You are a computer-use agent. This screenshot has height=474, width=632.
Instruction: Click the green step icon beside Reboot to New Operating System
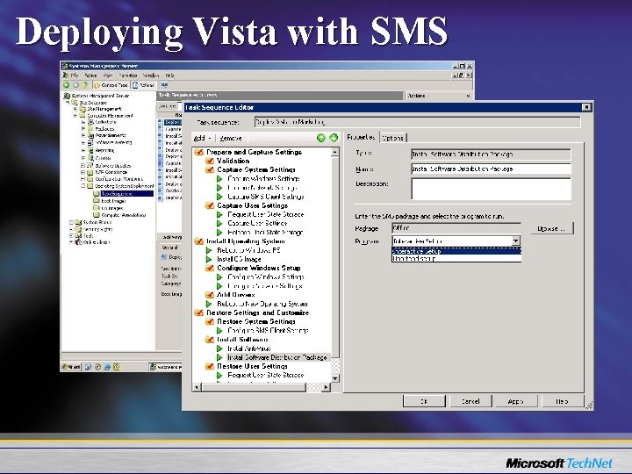tap(209, 304)
